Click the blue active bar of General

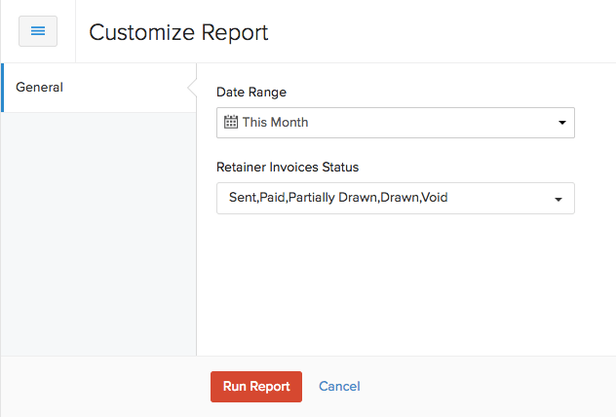point(2,88)
